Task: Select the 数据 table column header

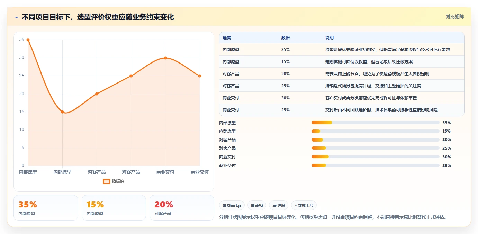Action: 286,38
